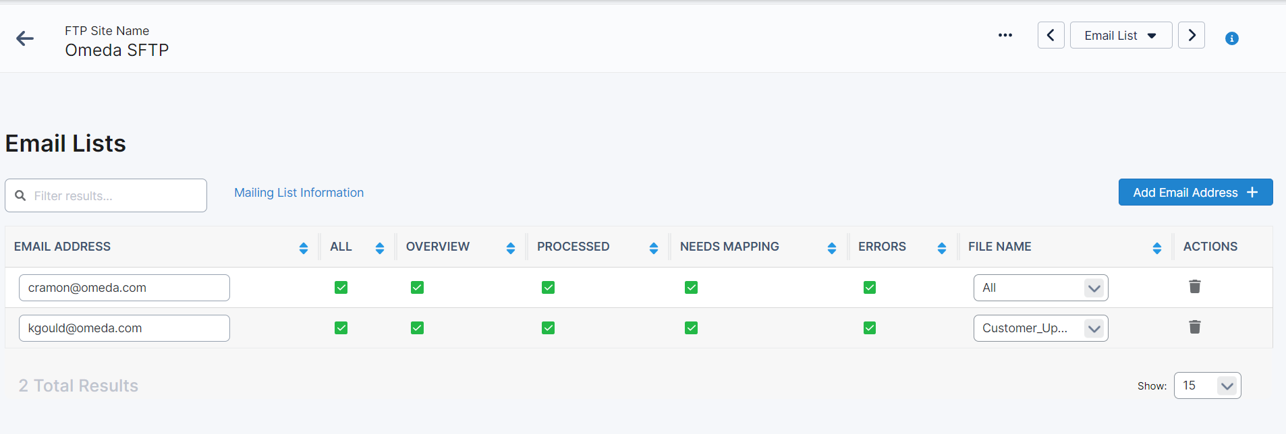Image resolution: width=1286 pixels, height=434 pixels.
Task: Go to next section with right chevron
Action: pyautogui.click(x=1191, y=35)
